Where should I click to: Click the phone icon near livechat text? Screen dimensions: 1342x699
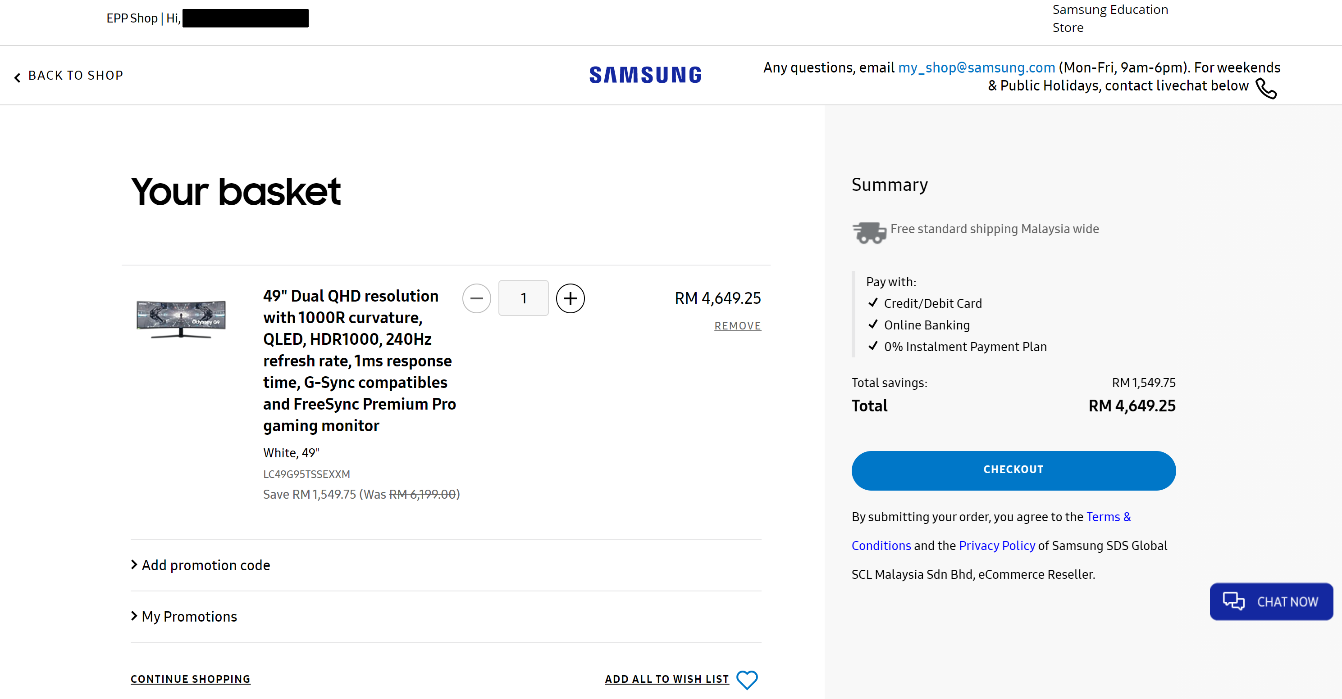click(1266, 88)
